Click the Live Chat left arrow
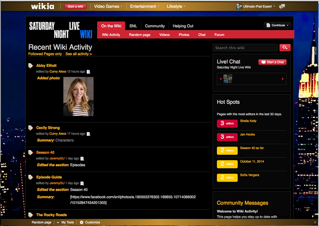The width and height of the screenshot is (319, 226). [220, 79]
